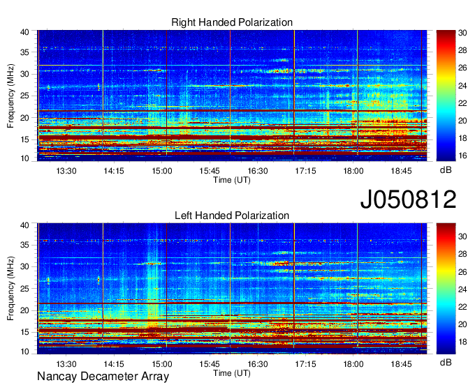The image size is (475, 385).
Task: Click the Right Handed Polarization colorbar
Action: click(446, 96)
